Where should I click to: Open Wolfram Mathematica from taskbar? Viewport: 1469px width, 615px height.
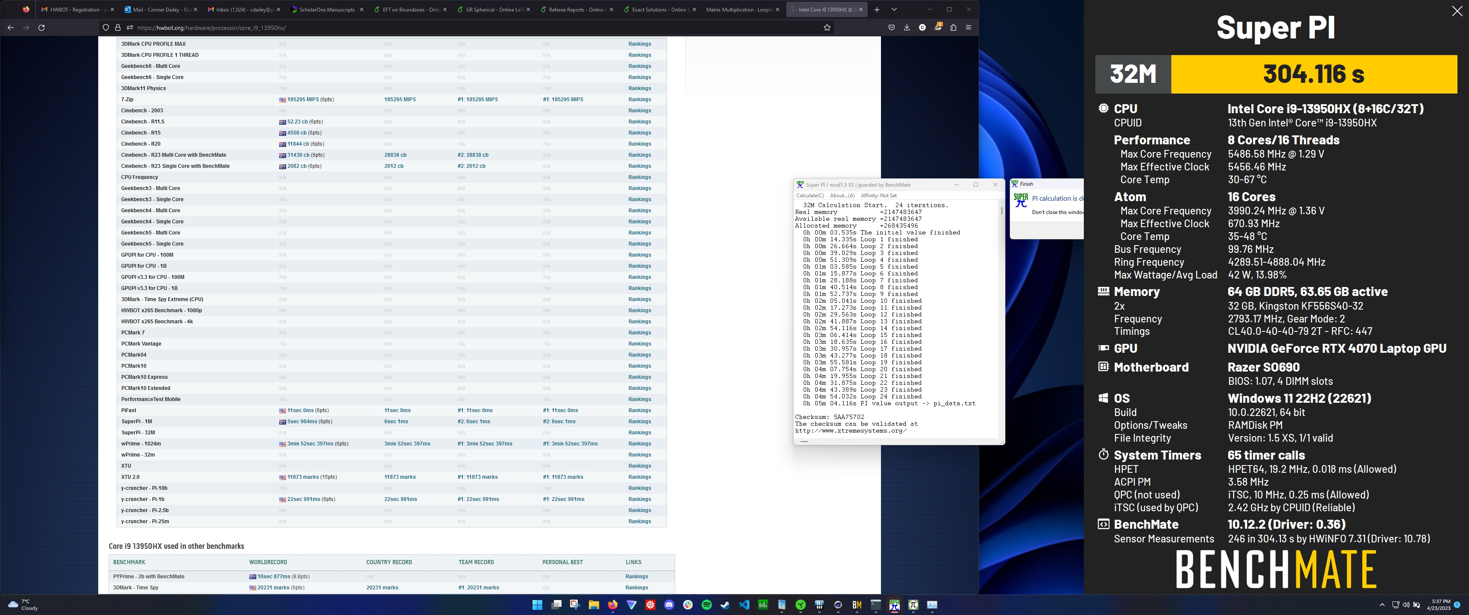coord(650,605)
